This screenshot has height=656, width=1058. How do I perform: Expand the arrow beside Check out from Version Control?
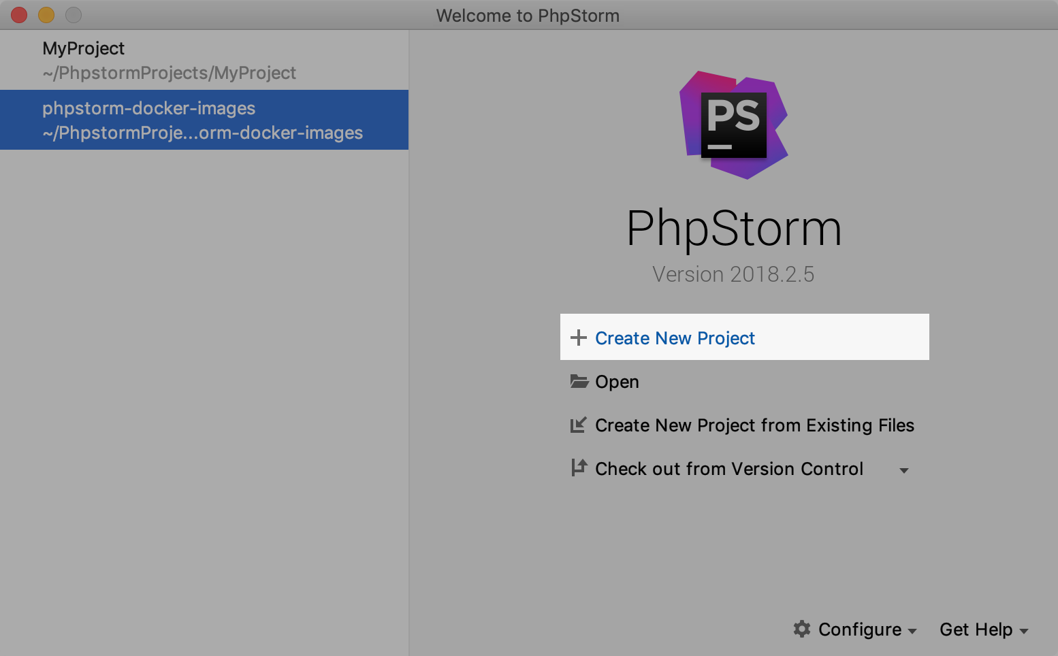click(904, 470)
